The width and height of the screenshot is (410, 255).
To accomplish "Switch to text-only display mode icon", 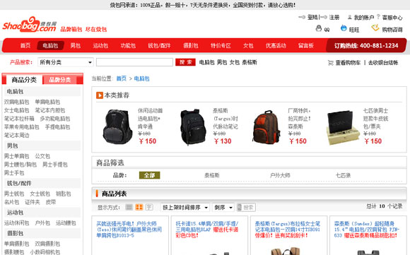I will (x=149, y=207).
